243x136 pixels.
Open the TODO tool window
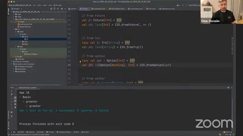point(21,132)
